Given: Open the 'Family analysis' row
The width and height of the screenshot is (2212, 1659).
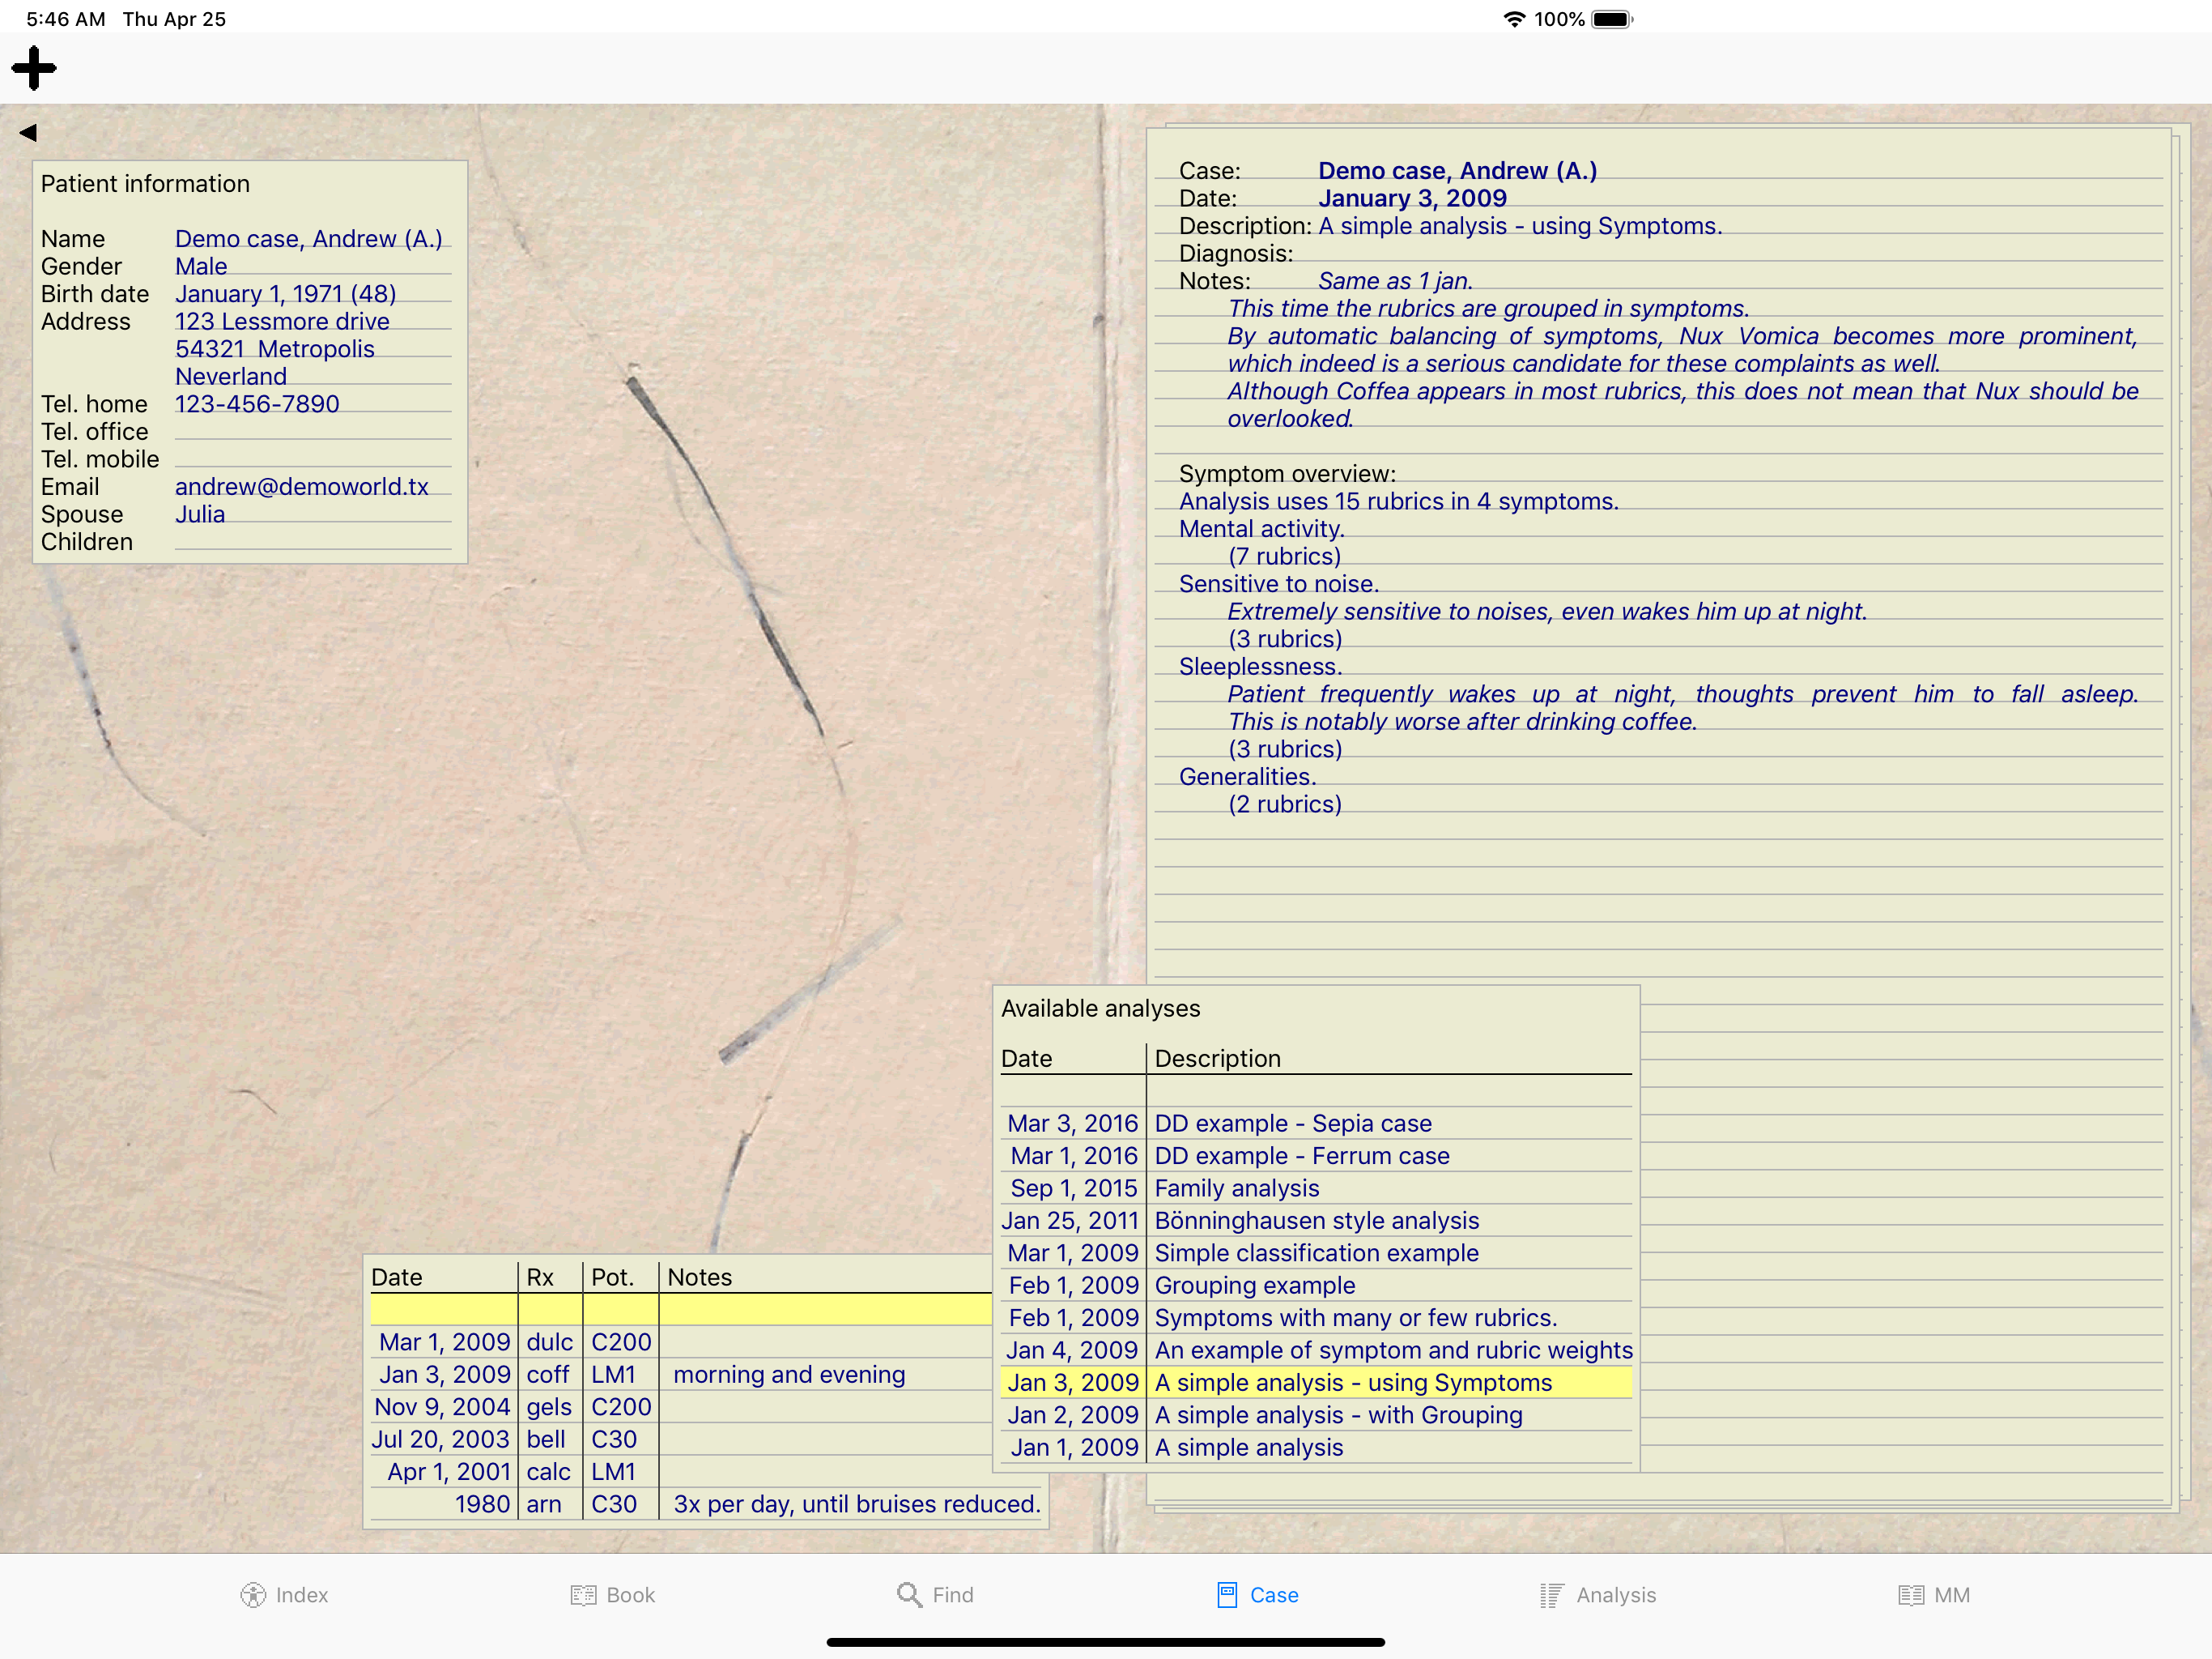Looking at the screenshot, I should (x=1316, y=1188).
